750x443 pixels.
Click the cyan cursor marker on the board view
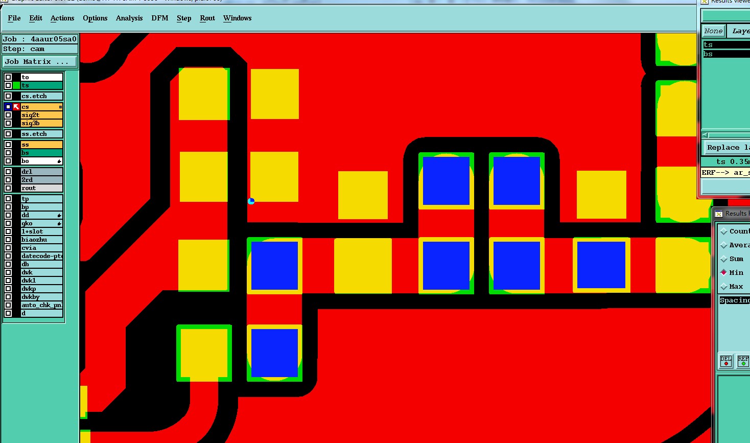pyautogui.click(x=251, y=201)
